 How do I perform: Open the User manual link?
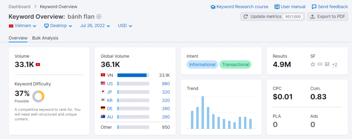tap(290, 7)
